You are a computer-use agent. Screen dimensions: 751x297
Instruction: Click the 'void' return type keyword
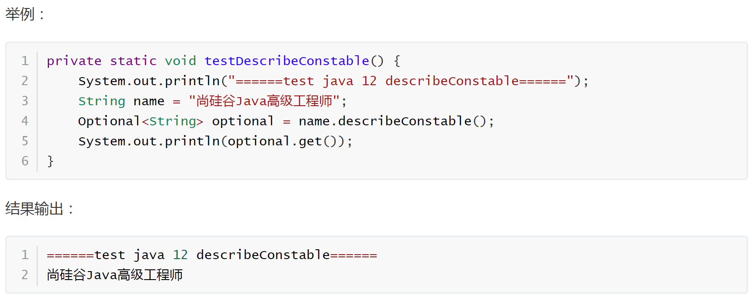180,61
